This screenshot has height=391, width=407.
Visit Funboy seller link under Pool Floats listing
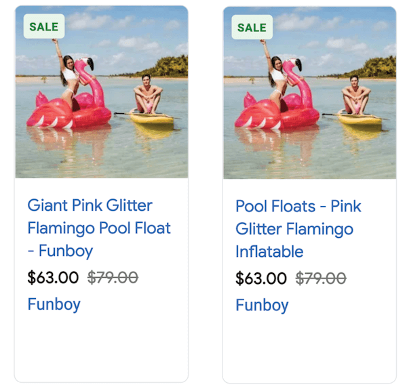(x=262, y=305)
